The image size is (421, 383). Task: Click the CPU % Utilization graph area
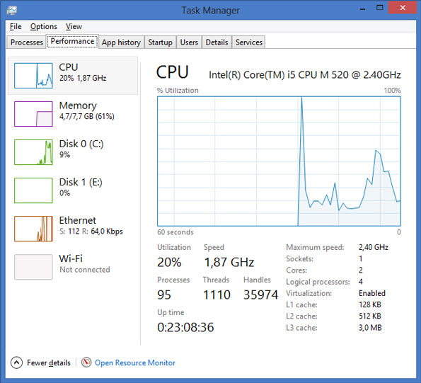pos(279,161)
